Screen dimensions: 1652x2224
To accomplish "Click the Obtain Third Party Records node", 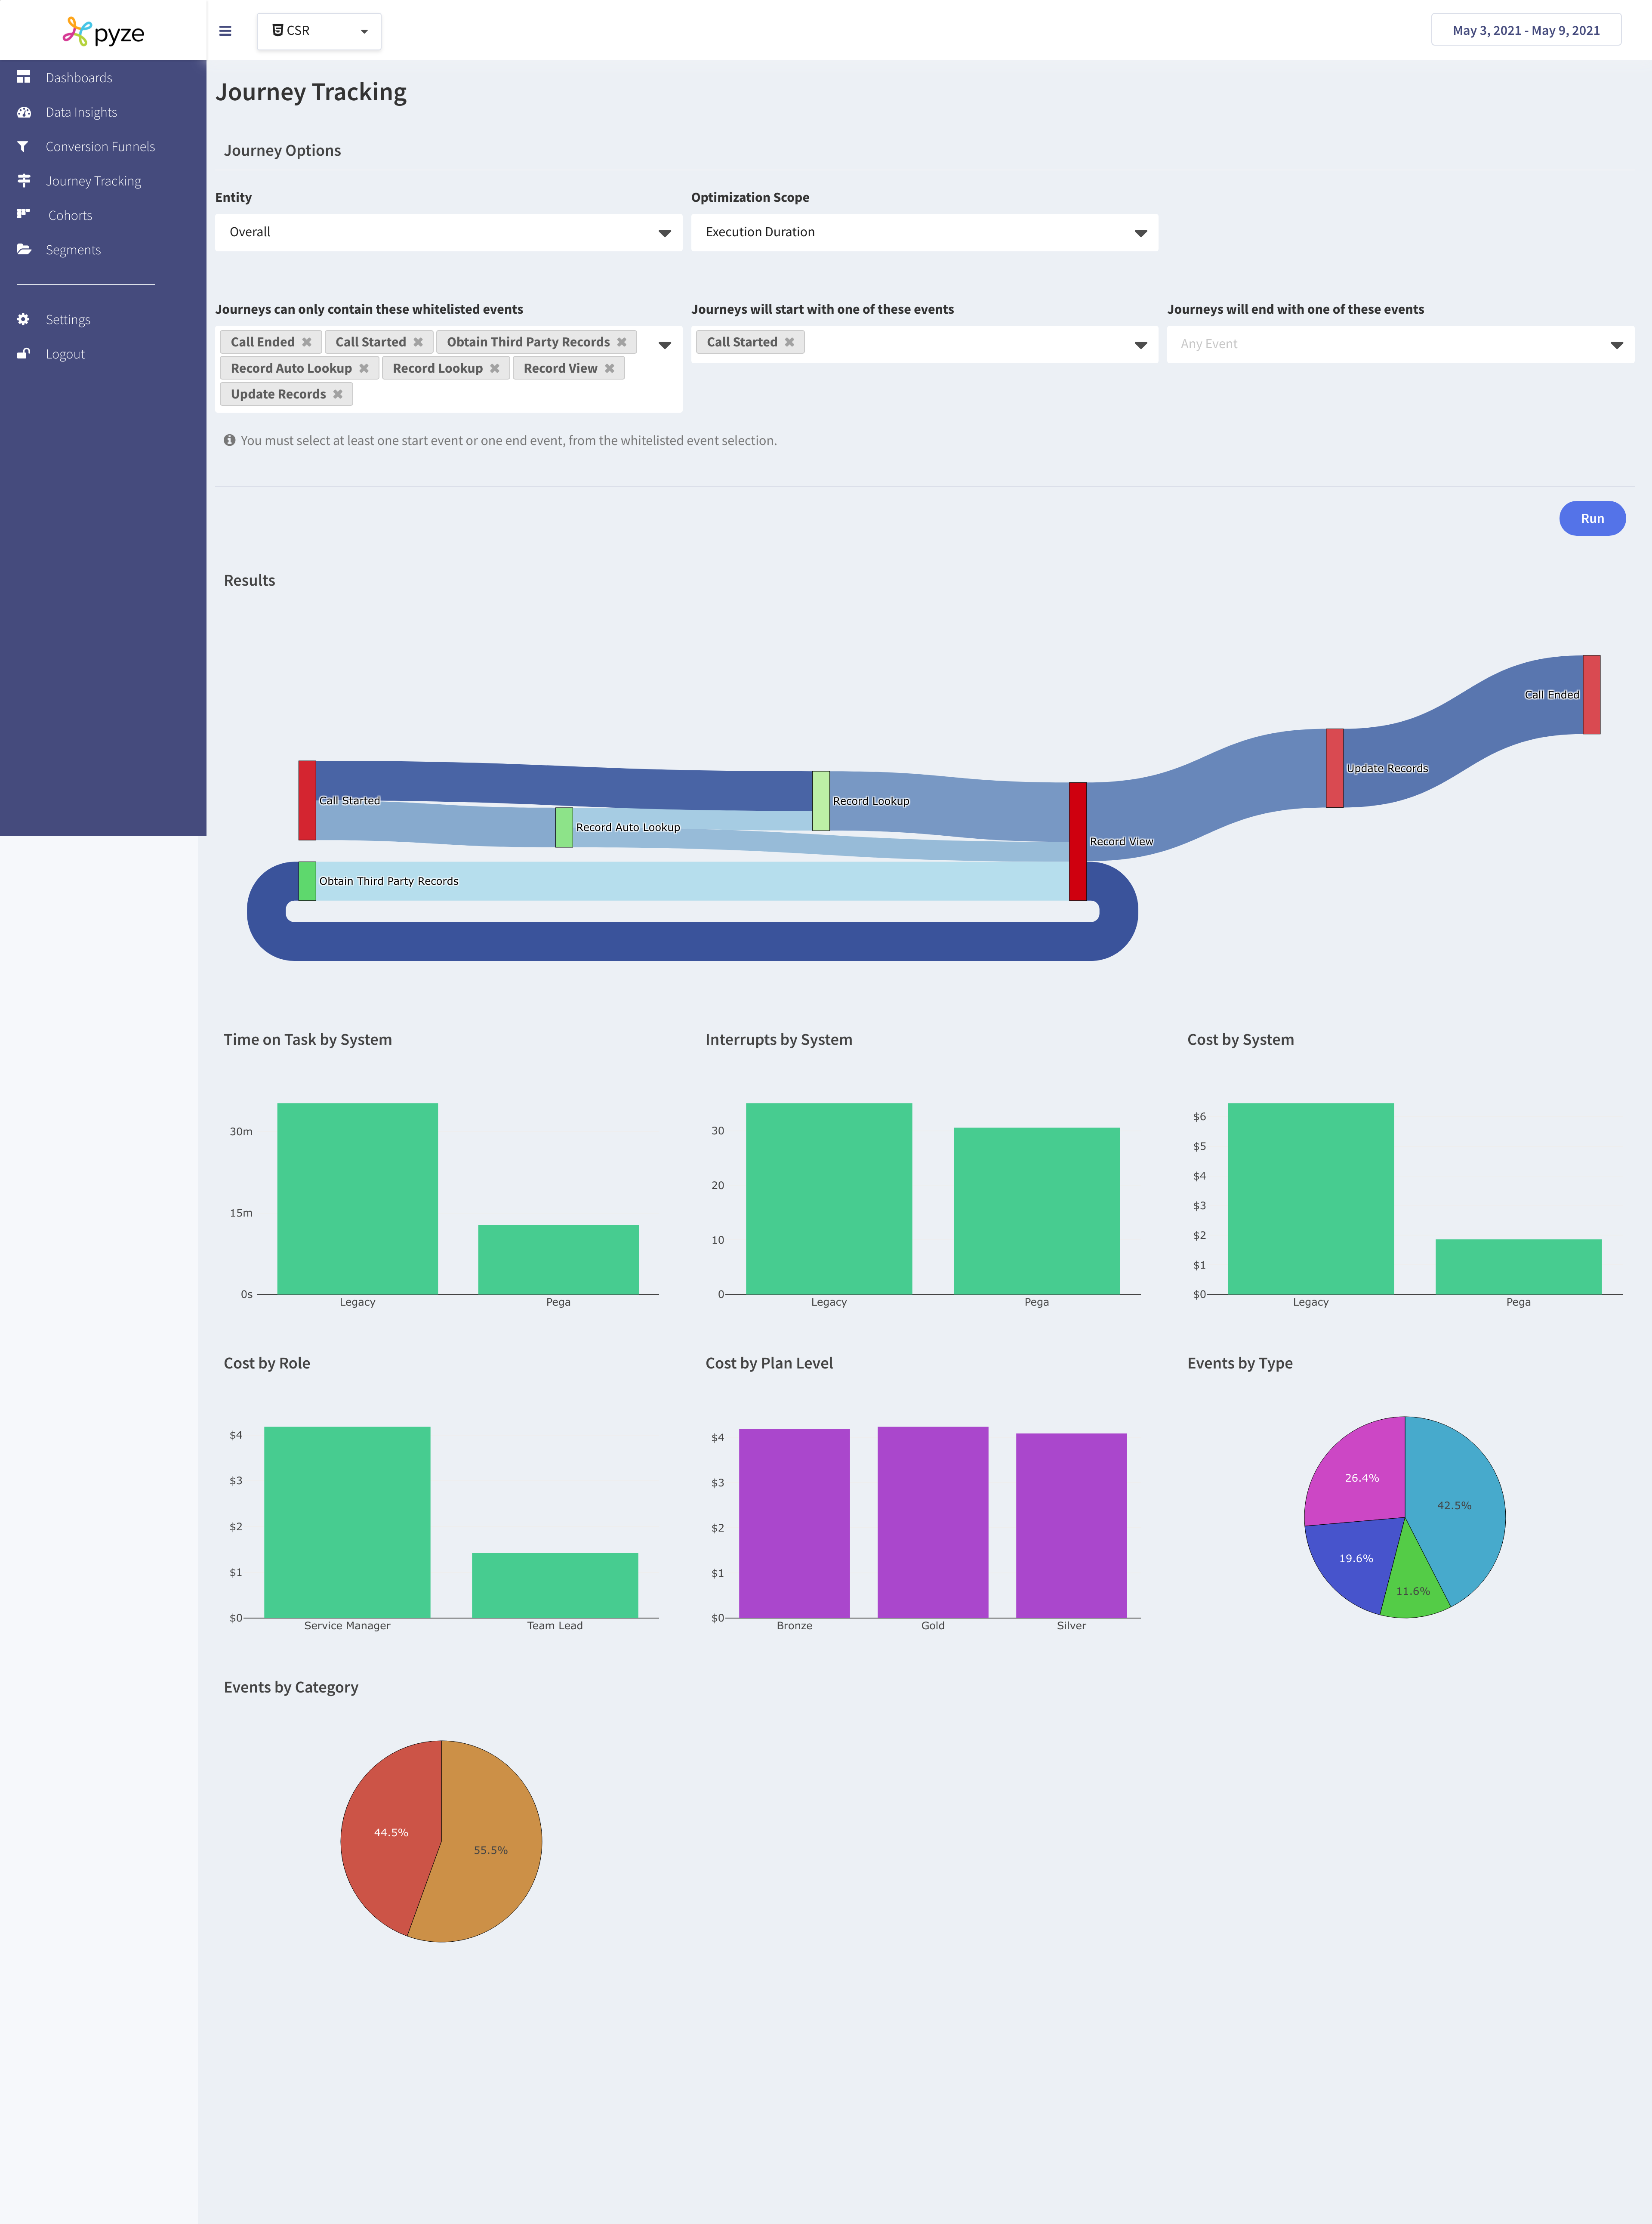I will point(307,881).
